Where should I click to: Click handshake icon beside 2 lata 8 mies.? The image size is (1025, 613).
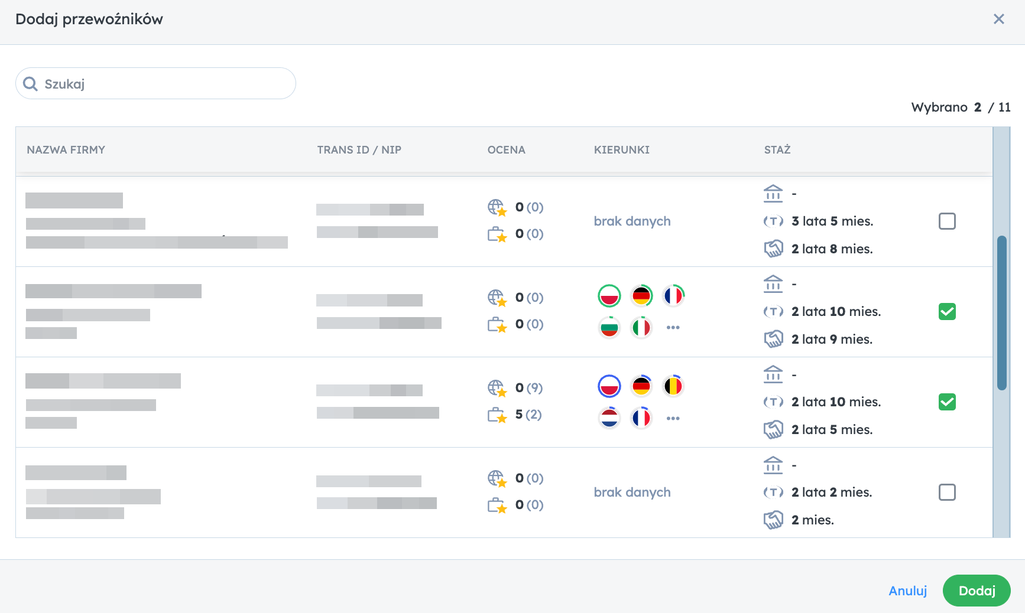point(773,249)
